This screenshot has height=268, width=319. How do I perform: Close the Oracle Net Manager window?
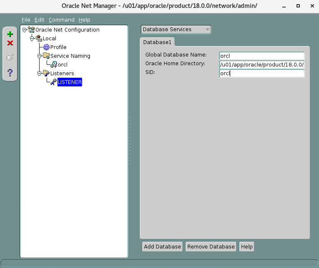pyautogui.click(x=312, y=6)
